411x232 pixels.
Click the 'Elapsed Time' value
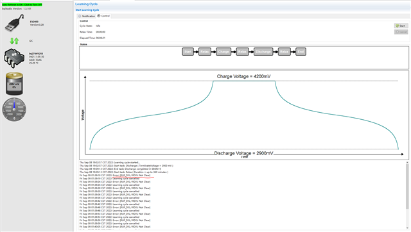[100, 38]
